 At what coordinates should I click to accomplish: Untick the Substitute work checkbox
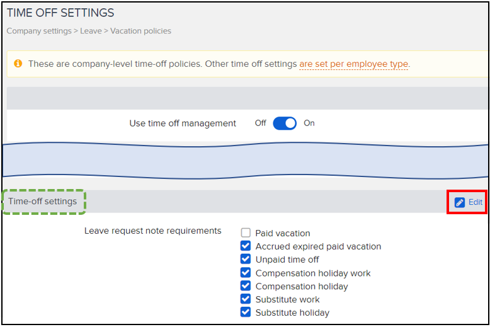point(246,299)
